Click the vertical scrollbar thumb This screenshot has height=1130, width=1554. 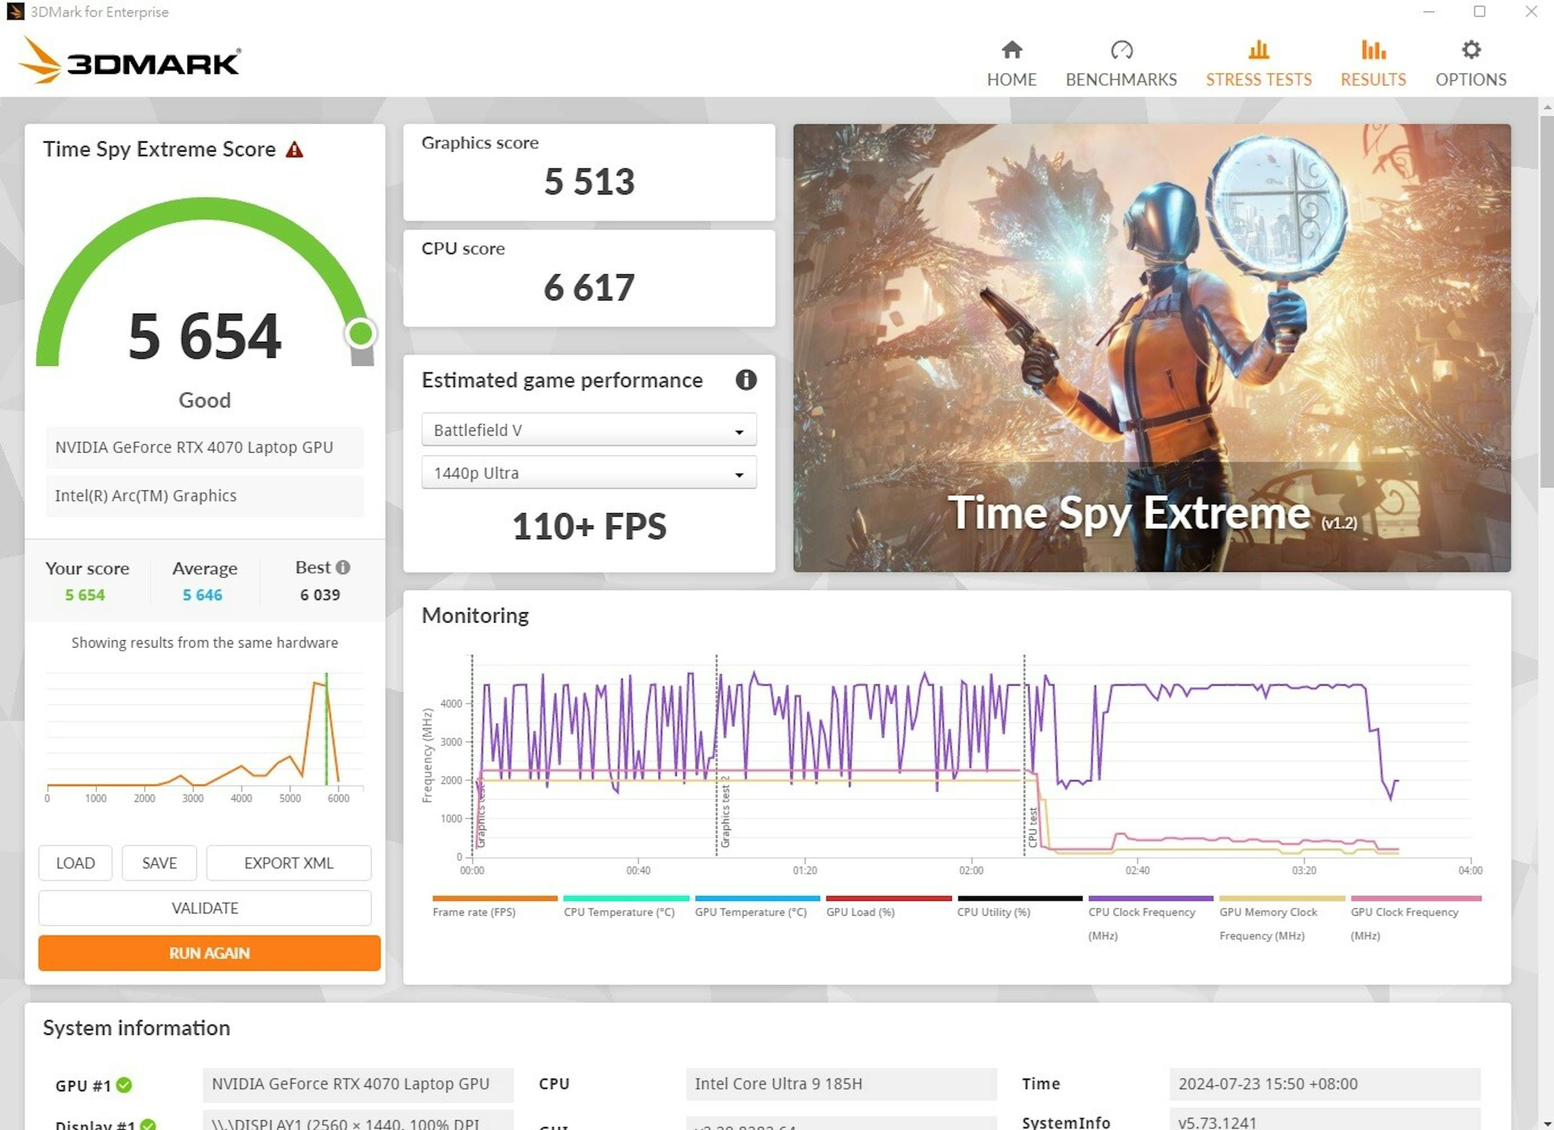click(1546, 302)
